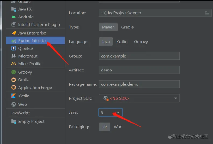Click the Web globe icon
The width and height of the screenshot is (213, 144).
[13, 104]
